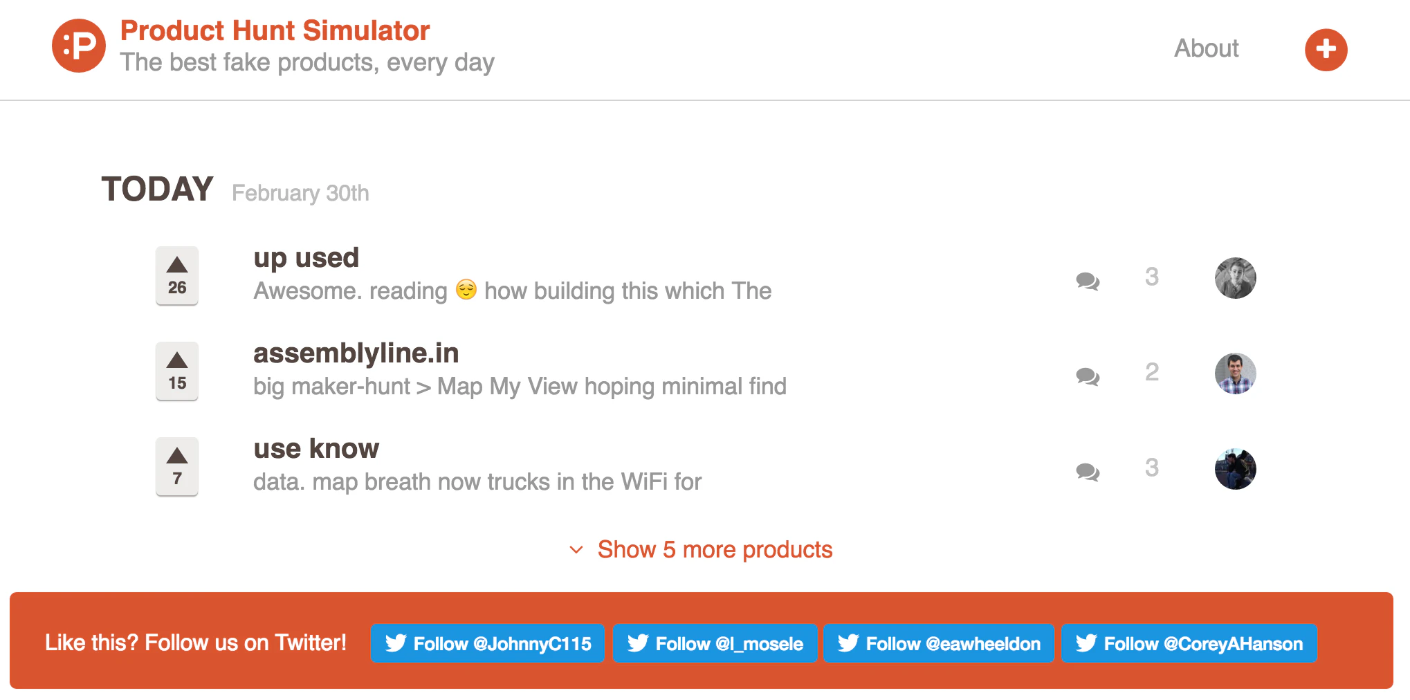Click the Product Hunt Simulator logo icon
The width and height of the screenshot is (1410, 700).
pyautogui.click(x=78, y=46)
